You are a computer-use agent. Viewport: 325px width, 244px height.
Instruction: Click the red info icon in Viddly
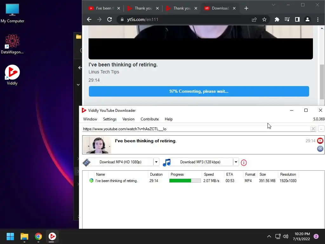tap(244, 163)
